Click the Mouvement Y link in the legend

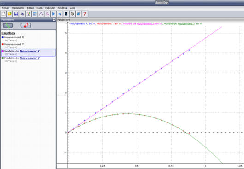coord(186,24)
